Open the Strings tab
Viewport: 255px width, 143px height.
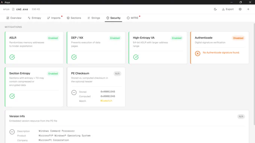pyautogui.click(x=94, y=18)
